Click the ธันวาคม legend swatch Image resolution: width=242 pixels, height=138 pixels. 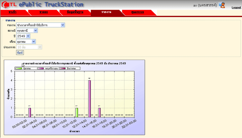click(x=62, y=68)
